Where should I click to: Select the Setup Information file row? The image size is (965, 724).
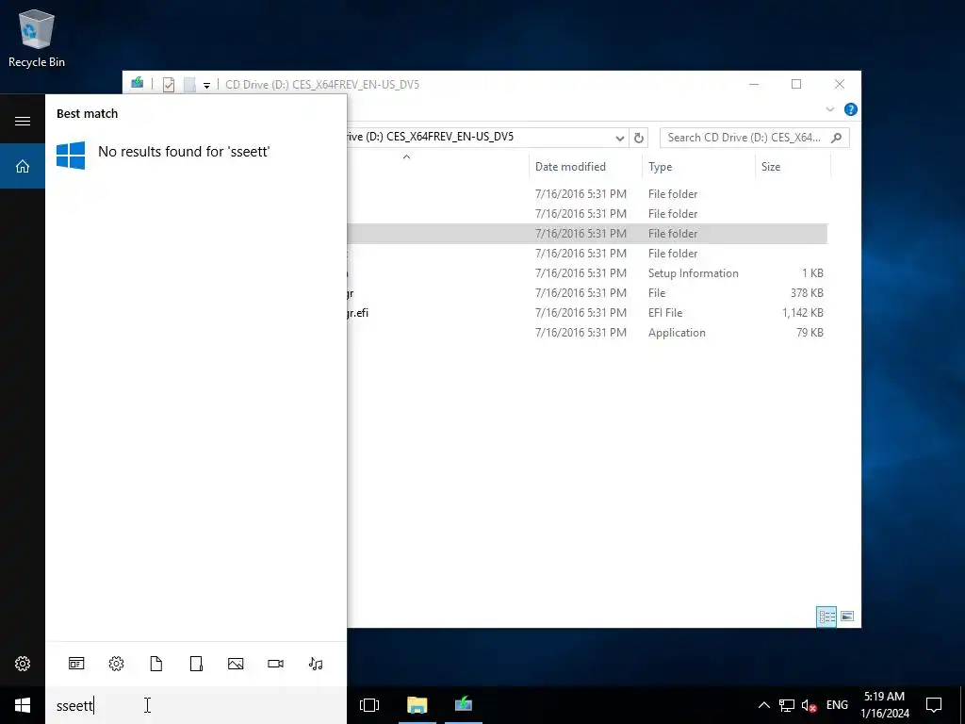[x=586, y=273]
